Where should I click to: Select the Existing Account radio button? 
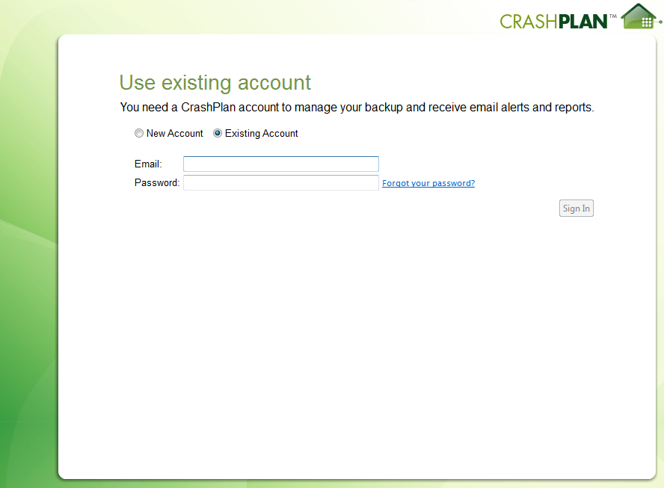218,134
